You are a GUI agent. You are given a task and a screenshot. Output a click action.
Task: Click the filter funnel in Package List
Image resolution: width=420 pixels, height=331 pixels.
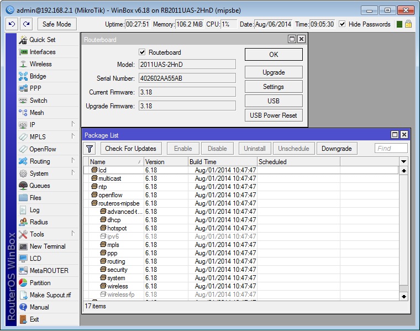(90, 149)
